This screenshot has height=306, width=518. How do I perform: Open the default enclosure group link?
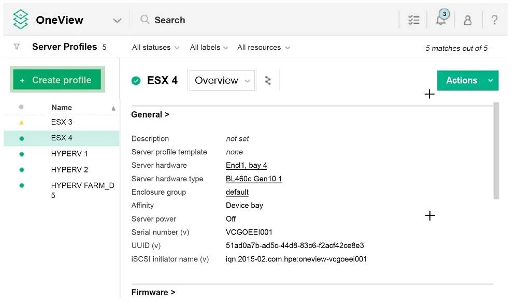click(237, 192)
